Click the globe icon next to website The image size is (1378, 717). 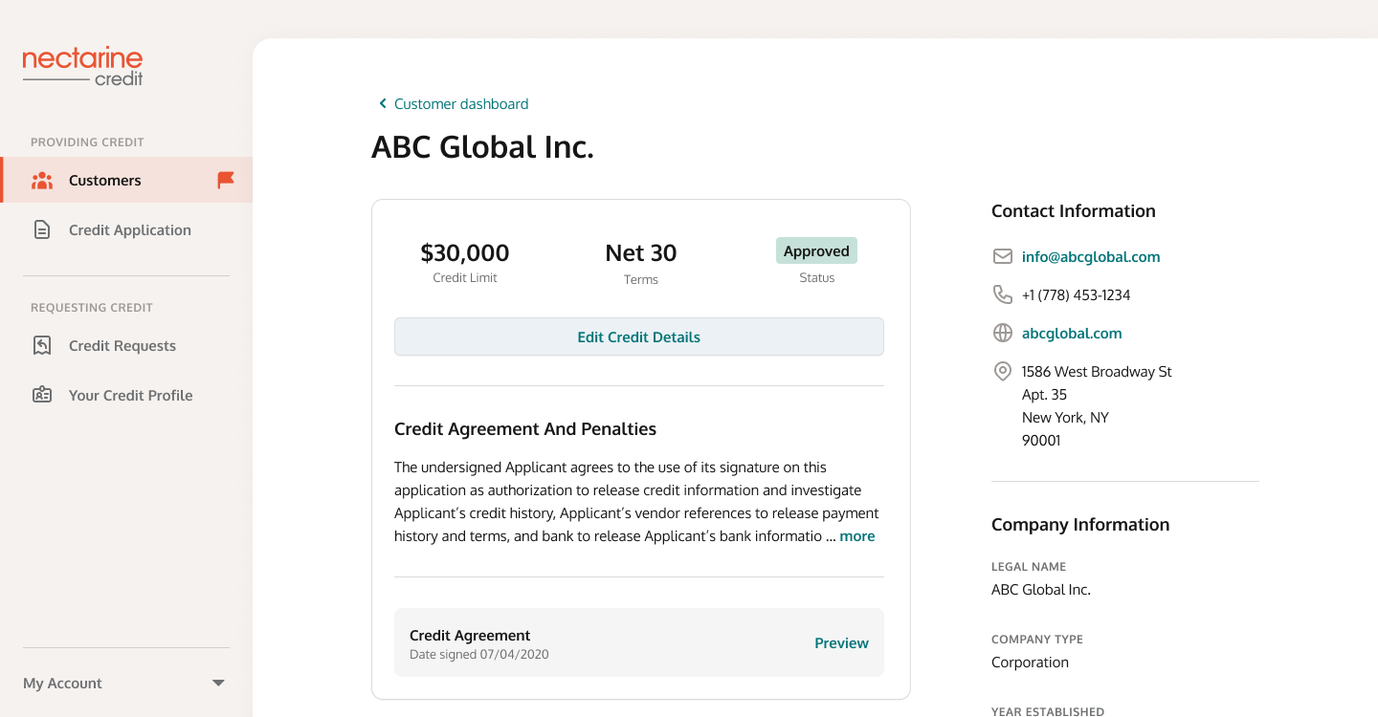click(1003, 334)
